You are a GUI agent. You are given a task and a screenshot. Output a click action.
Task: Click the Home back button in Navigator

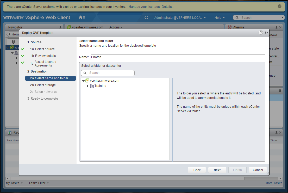(x=13, y=34)
